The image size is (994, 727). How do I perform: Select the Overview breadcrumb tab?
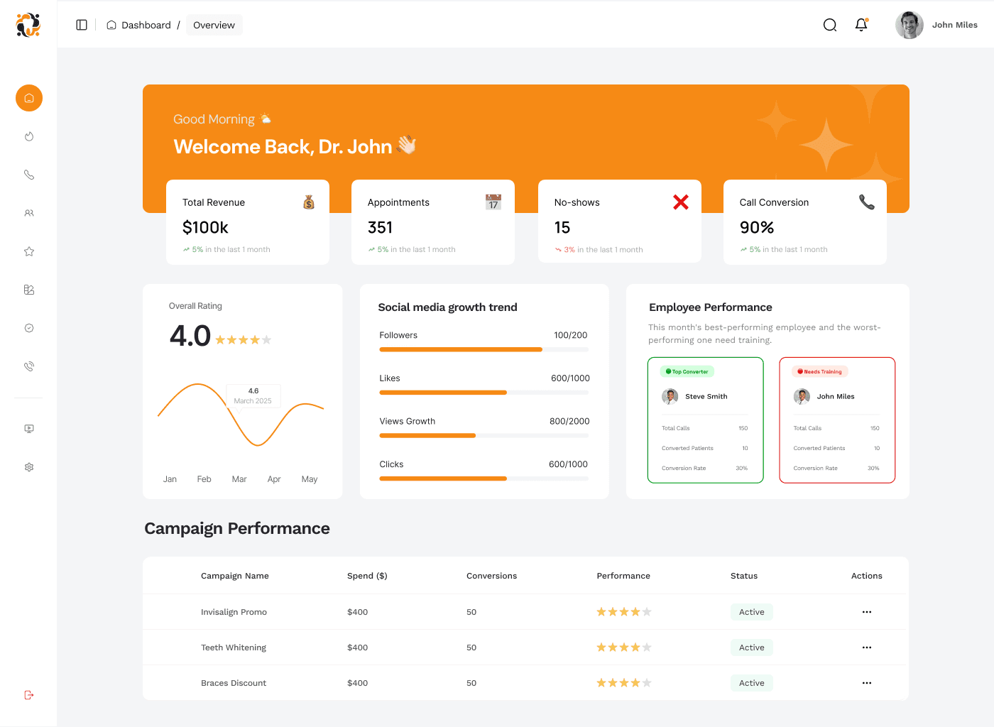pyautogui.click(x=214, y=25)
